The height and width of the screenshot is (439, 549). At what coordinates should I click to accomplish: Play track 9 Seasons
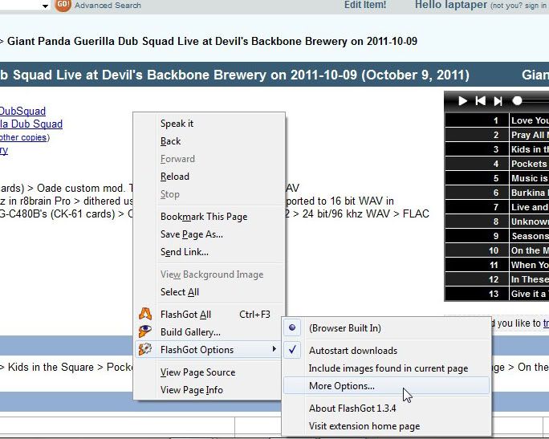coord(497,236)
